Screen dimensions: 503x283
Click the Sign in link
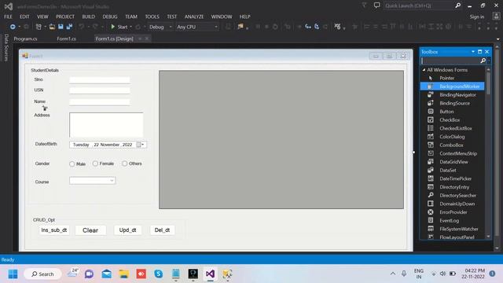[x=477, y=17]
